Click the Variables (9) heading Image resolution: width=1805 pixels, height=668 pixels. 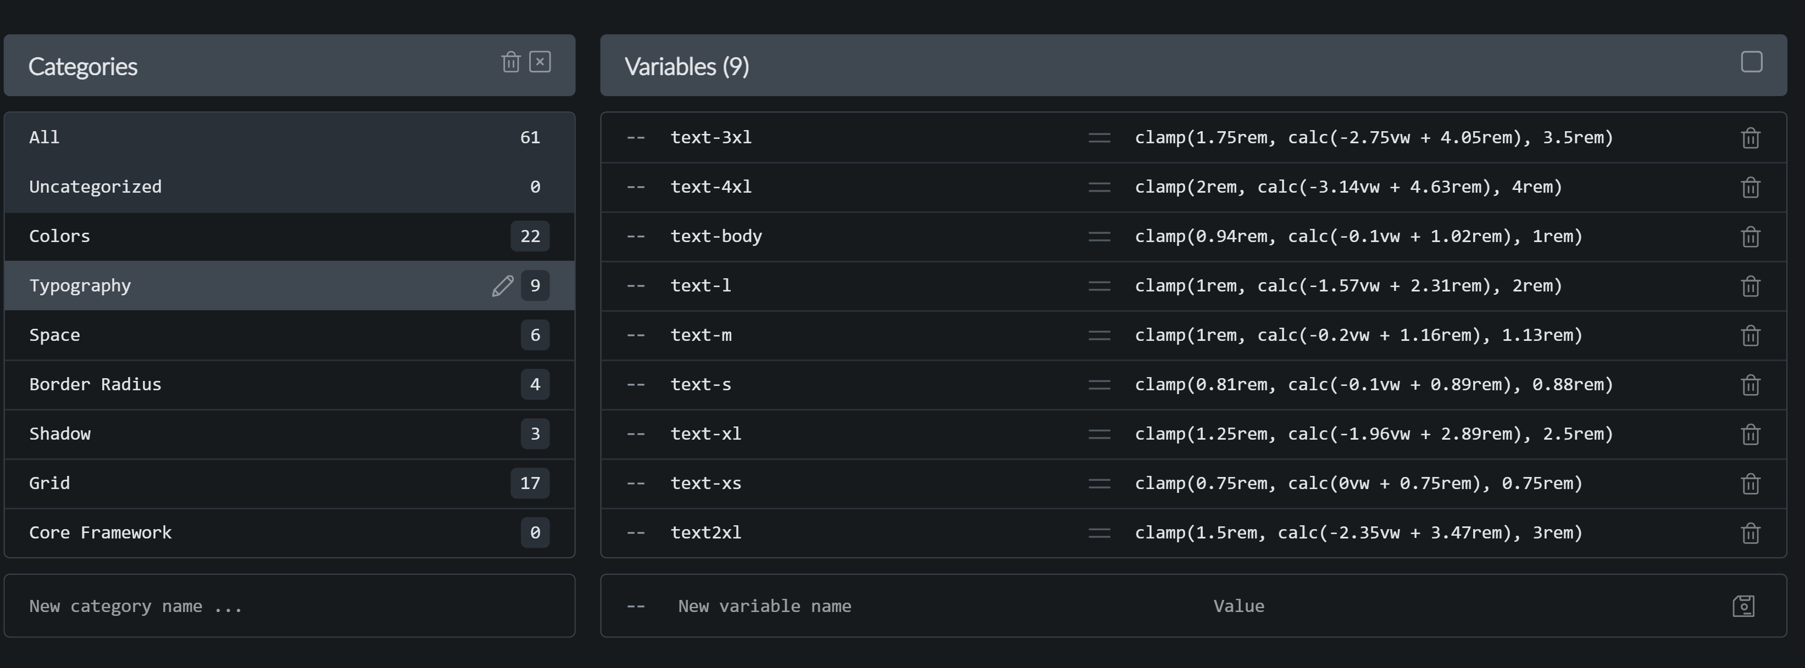click(687, 66)
